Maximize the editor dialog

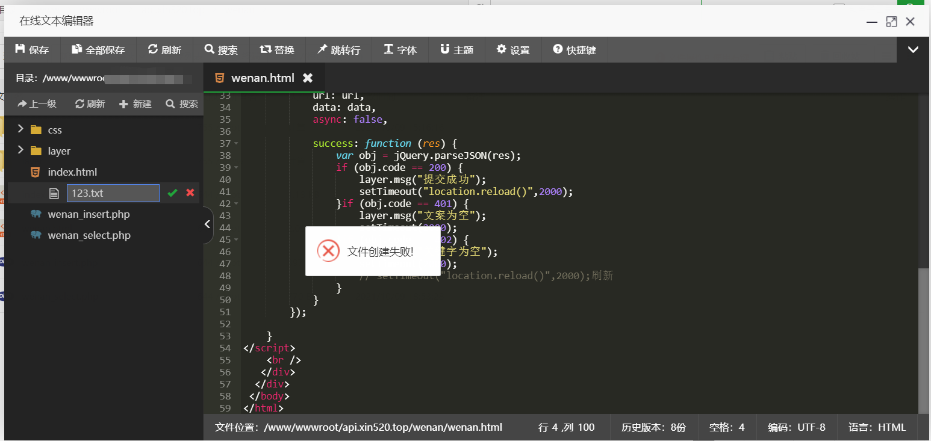coord(891,22)
